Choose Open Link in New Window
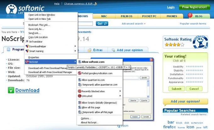This screenshot has height=130, width=214. [42, 15]
